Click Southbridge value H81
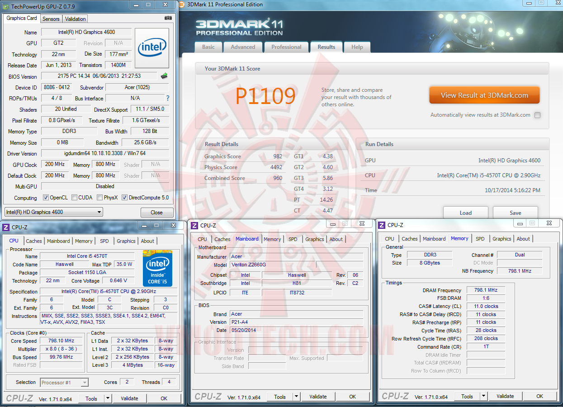563x407 pixels. click(297, 283)
